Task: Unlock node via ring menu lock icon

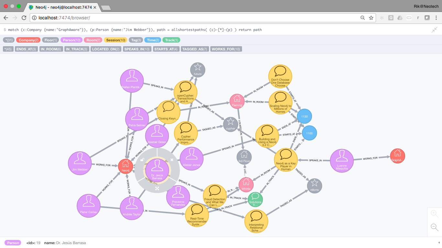Action: (x=142, y=160)
